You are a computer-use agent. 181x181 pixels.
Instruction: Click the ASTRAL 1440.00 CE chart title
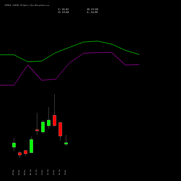coord(27,5)
